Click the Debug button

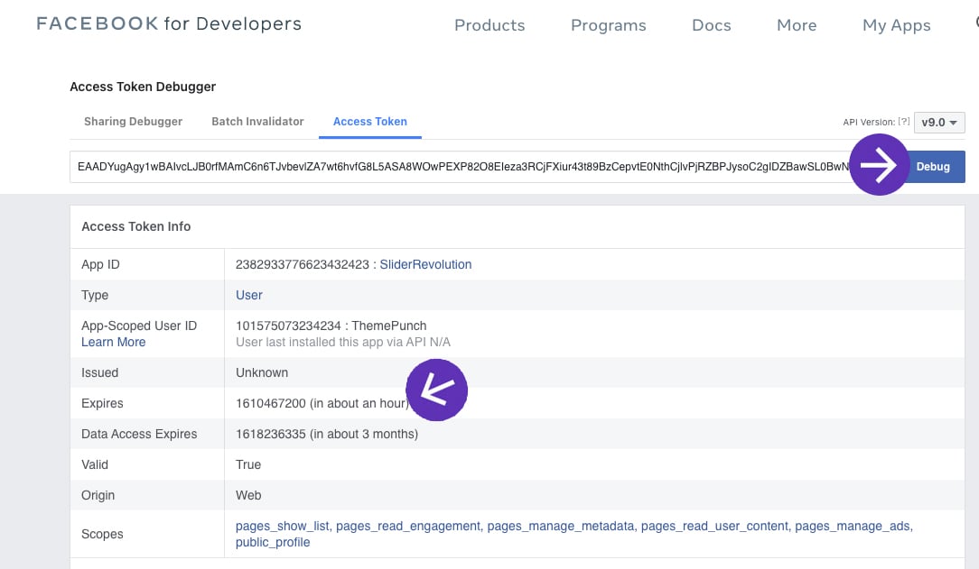point(933,167)
